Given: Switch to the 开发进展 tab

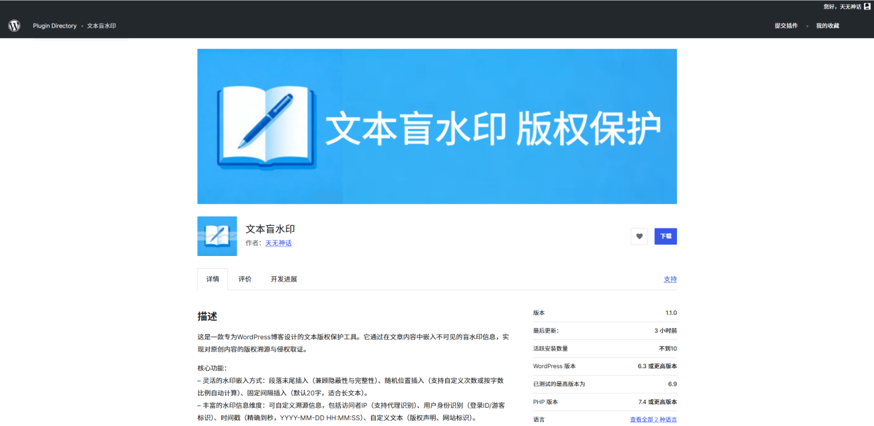Looking at the screenshot, I should click(284, 279).
